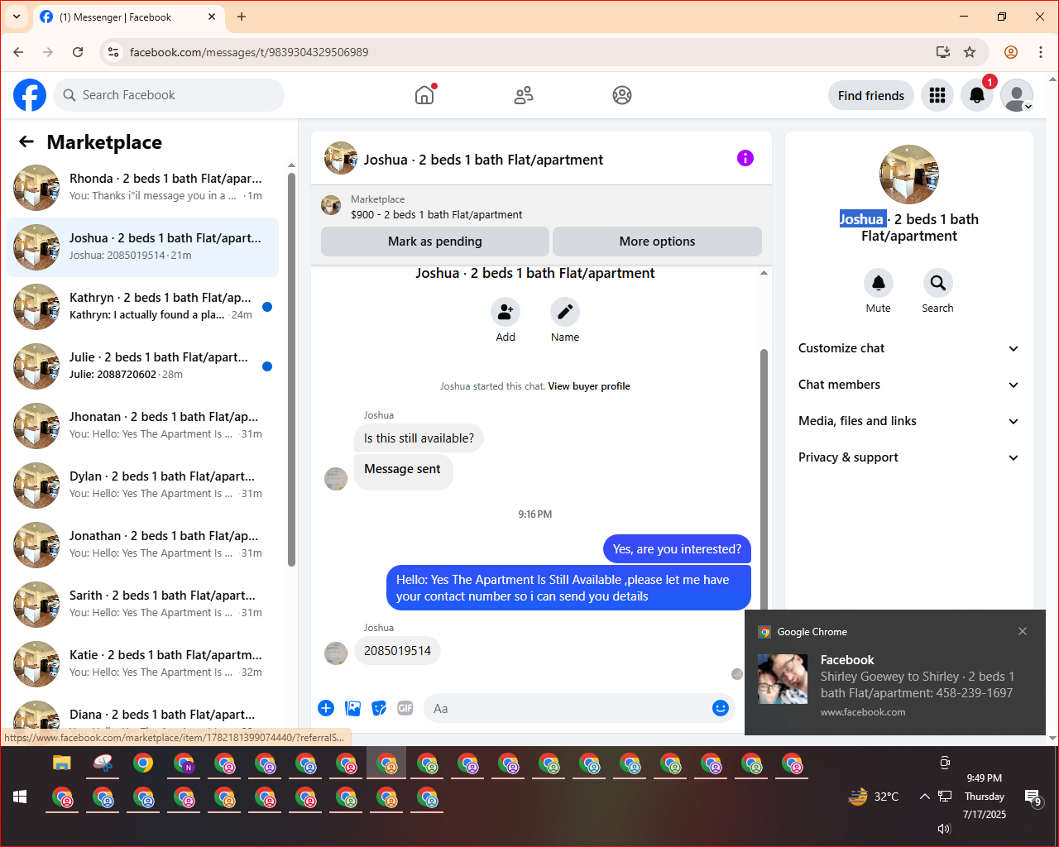
Task: Reload the page in Chrome
Action: [78, 52]
